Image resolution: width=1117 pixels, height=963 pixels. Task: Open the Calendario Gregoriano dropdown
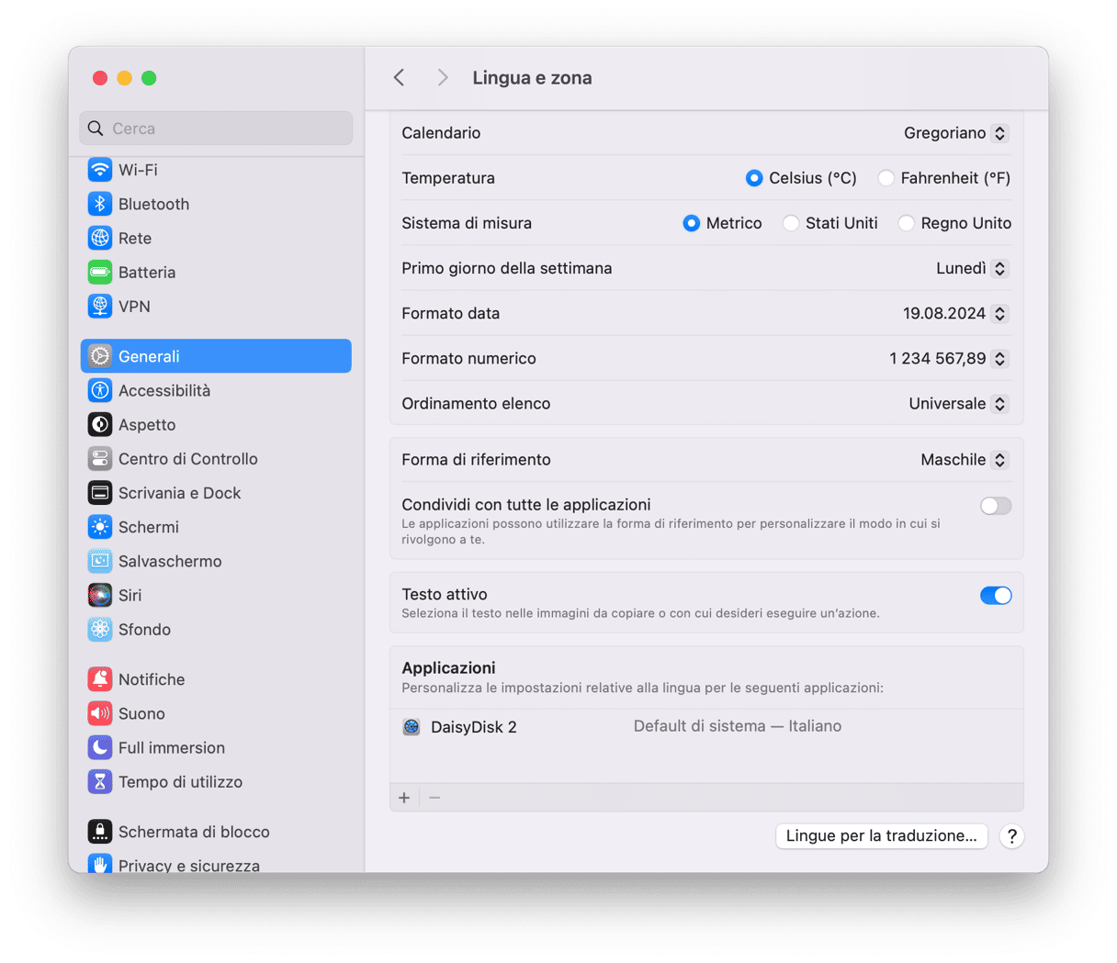coord(955,133)
